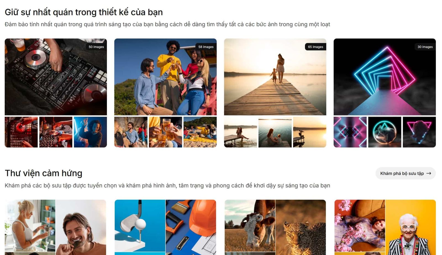Screen dimensions: 442x255
Task: Open the DJ controller series main image
Action: tap(56, 77)
